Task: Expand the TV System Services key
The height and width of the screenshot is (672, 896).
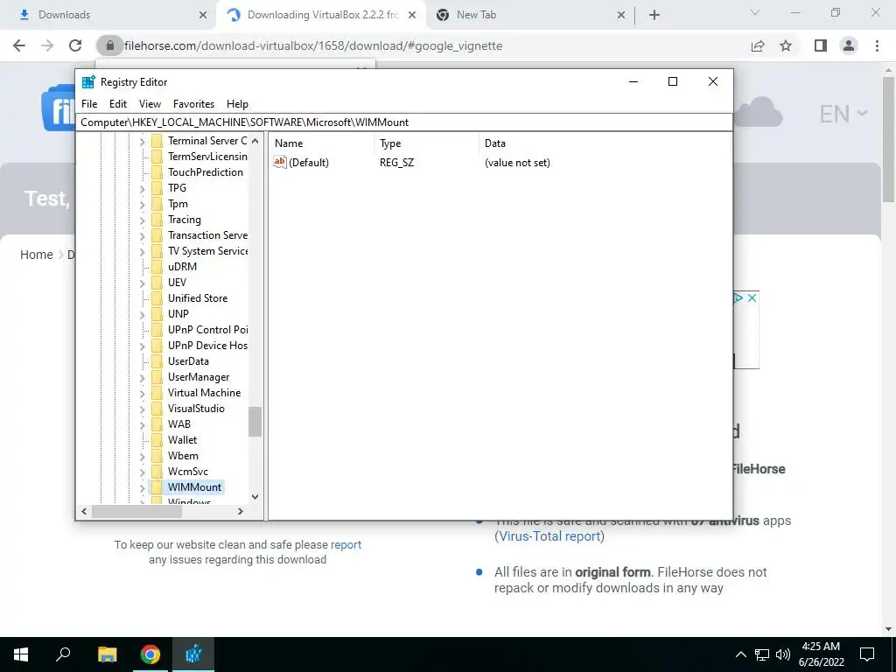Action: pyautogui.click(x=143, y=251)
